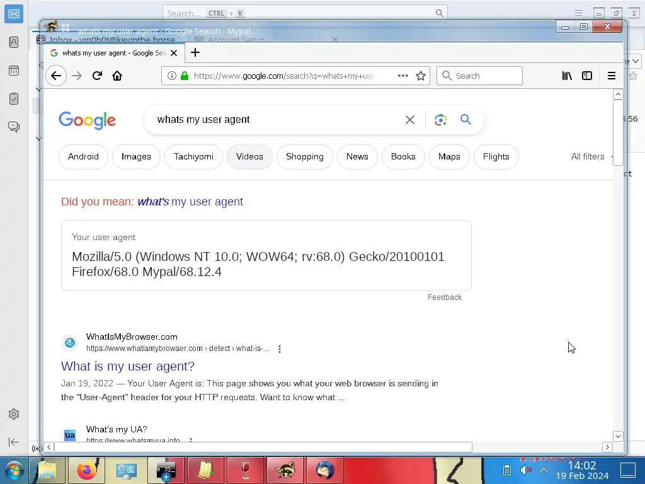This screenshot has height=484, width=645.
Task: View secure connection padlock details
Action: point(185,76)
